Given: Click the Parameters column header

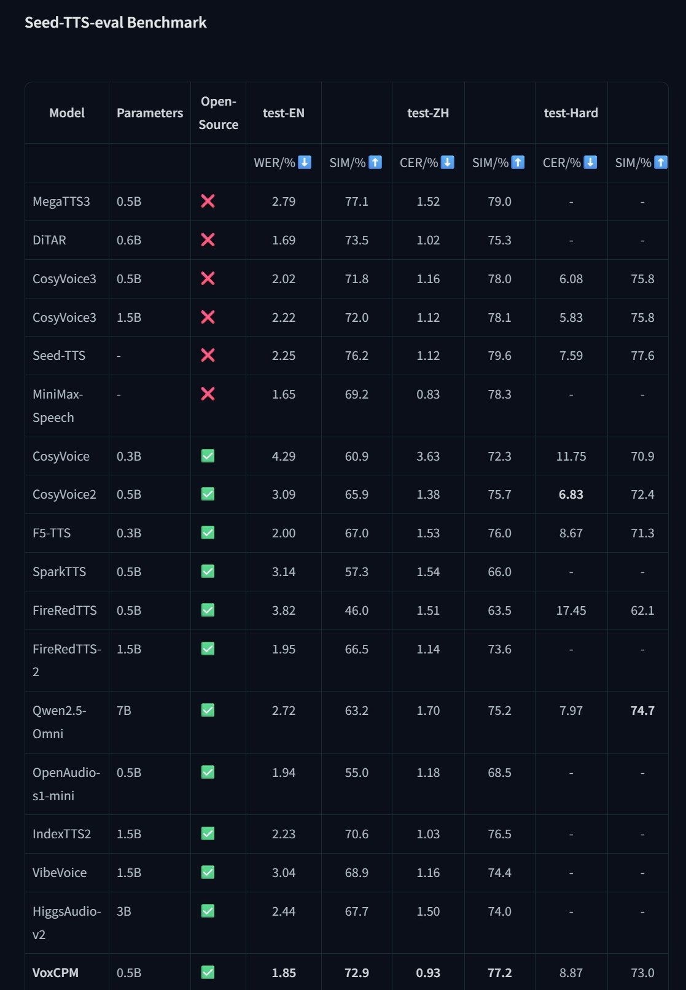Looking at the screenshot, I should (150, 113).
